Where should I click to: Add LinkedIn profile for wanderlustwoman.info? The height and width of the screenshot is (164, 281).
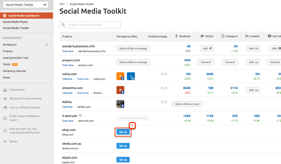click(x=253, y=48)
